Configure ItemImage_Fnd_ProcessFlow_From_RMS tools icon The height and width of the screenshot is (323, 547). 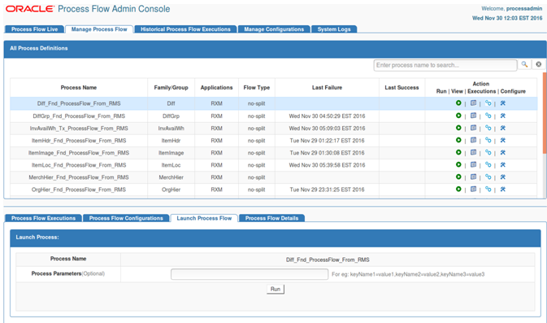click(502, 152)
